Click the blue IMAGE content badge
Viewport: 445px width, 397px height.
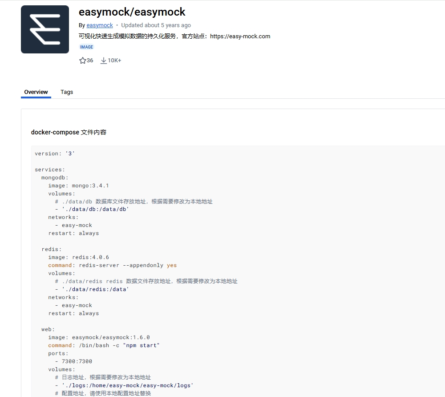(x=86, y=47)
